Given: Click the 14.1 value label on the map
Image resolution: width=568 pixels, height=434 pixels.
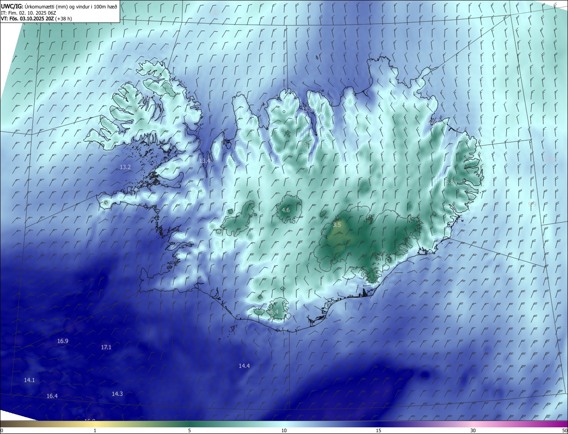Looking at the screenshot, I should click(x=29, y=380).
